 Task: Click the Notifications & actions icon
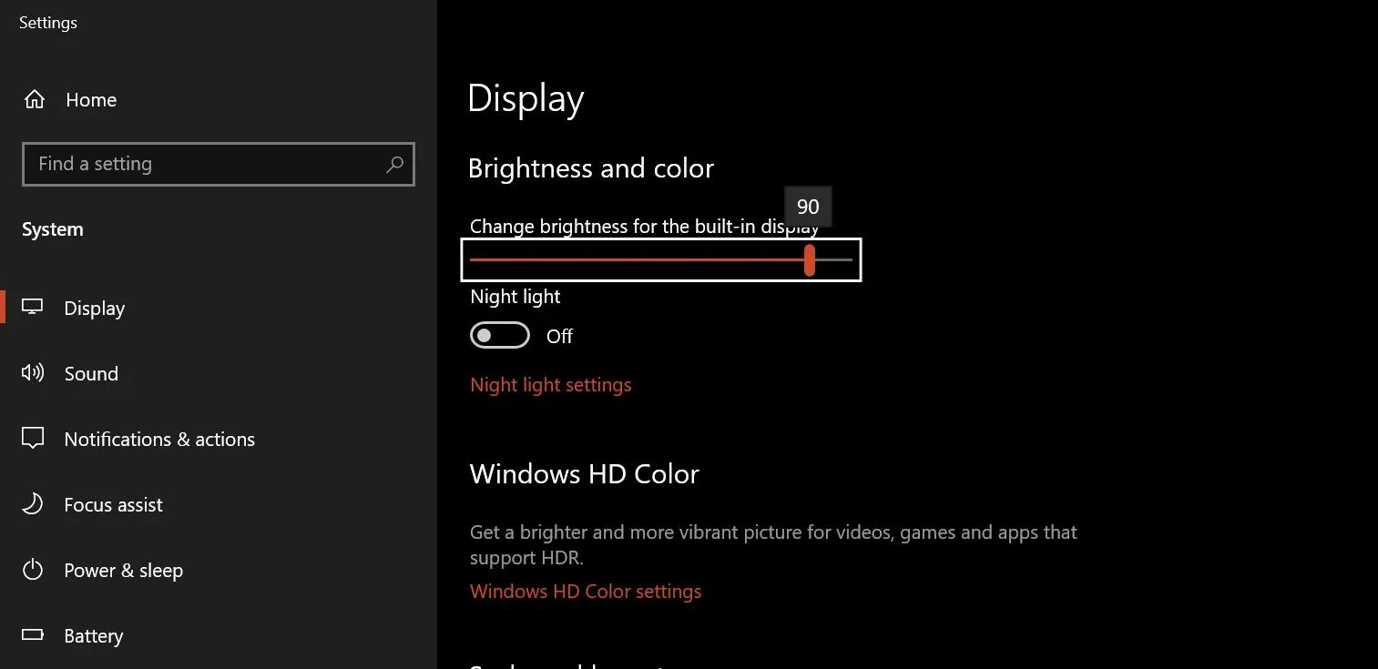pyautogui.click(x=33, y=439)
